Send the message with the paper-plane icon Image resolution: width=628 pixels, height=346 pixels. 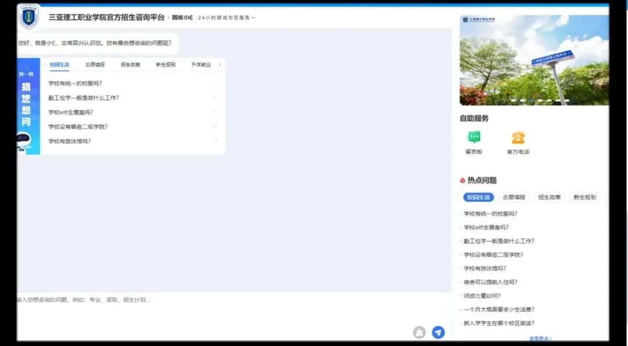pos(438,332)
